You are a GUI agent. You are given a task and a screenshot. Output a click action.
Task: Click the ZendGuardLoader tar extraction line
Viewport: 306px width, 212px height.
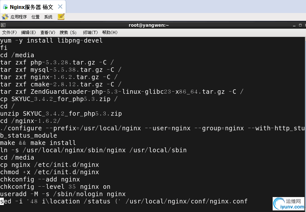pyautogui.click(x=122, y=92)
